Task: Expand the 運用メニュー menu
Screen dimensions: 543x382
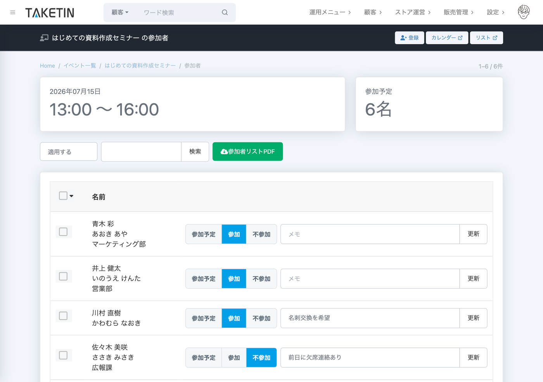Action: point(330,12)
